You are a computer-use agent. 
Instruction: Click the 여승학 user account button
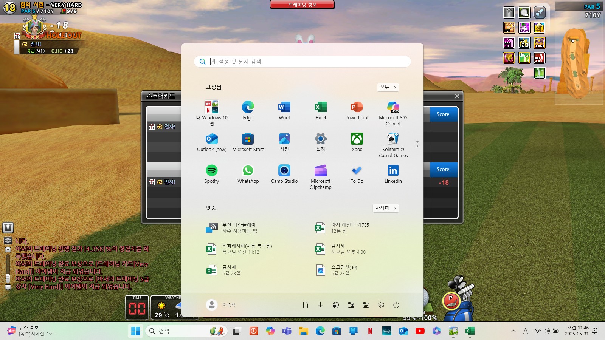click(x=221, y=305)
